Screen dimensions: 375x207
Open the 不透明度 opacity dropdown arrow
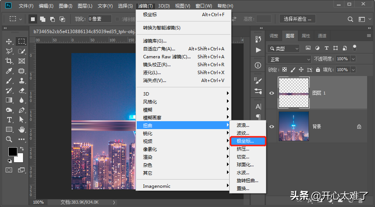[x=353, y=59]
